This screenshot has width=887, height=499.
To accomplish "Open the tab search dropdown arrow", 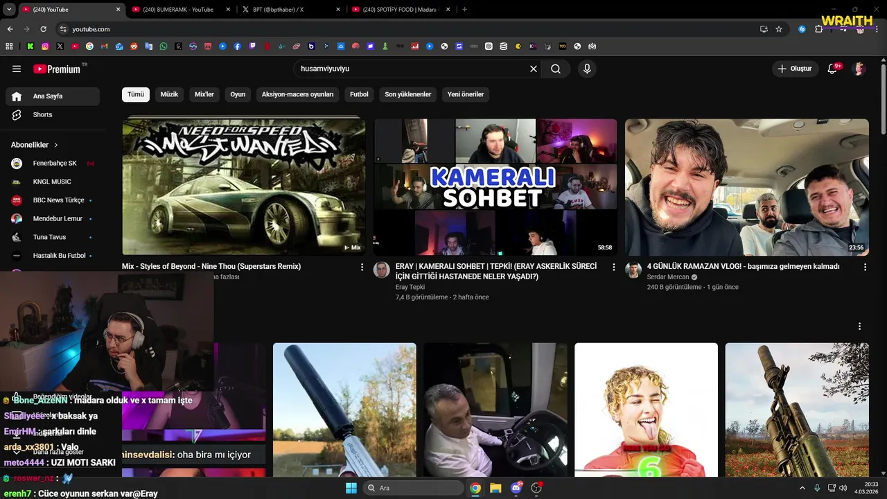I will [x=10, y=10].
